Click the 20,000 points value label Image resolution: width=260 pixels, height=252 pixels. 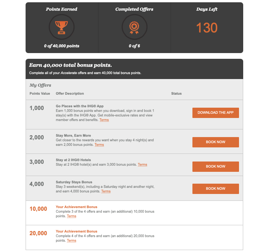(x=38, y=233)
